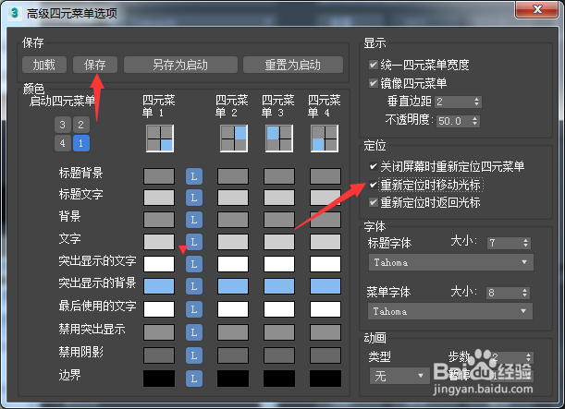Viewport: 565px width, 409px height.
Task: Open 标题背景 color swatch for quad 1
Action: (159, 176)
